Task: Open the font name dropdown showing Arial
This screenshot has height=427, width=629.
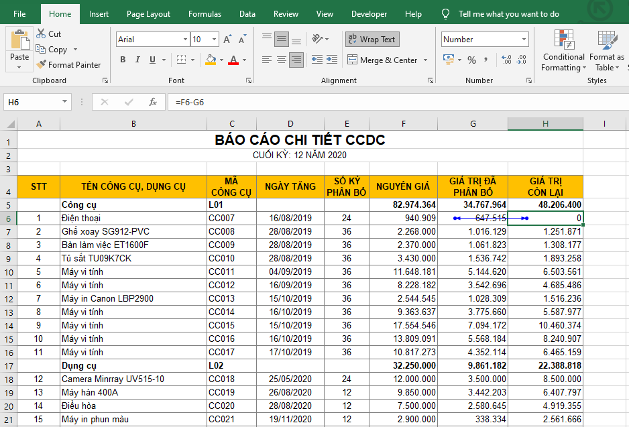Action: click(184, 40)
